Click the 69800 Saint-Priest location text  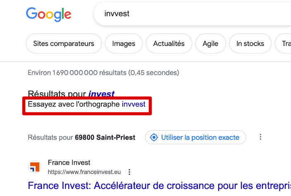[105, 138]
